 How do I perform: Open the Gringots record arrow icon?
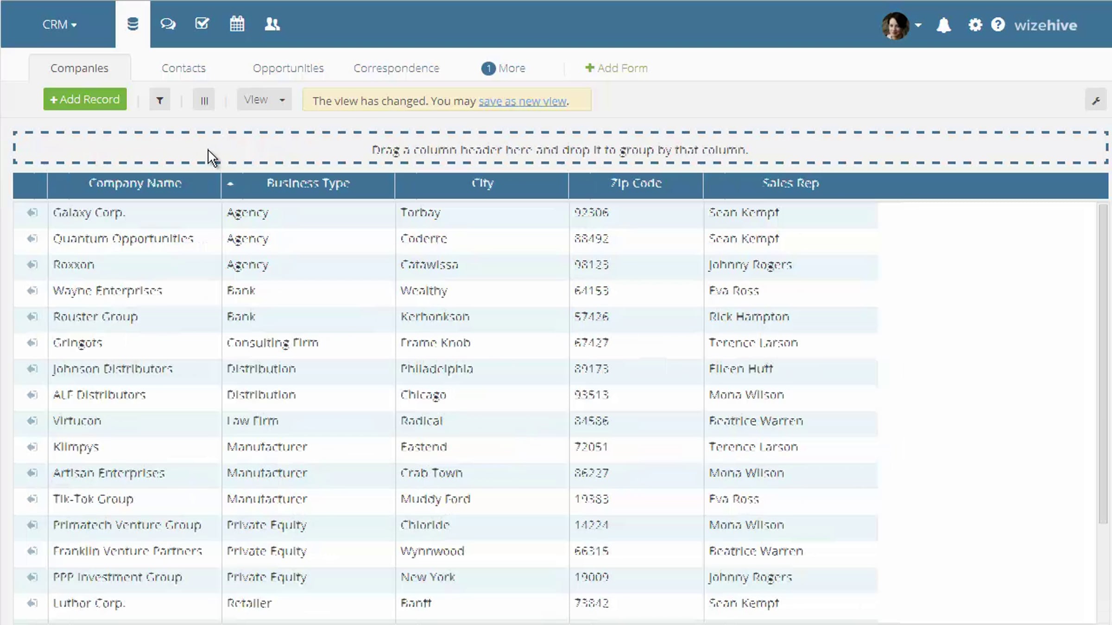click(32, 343)
